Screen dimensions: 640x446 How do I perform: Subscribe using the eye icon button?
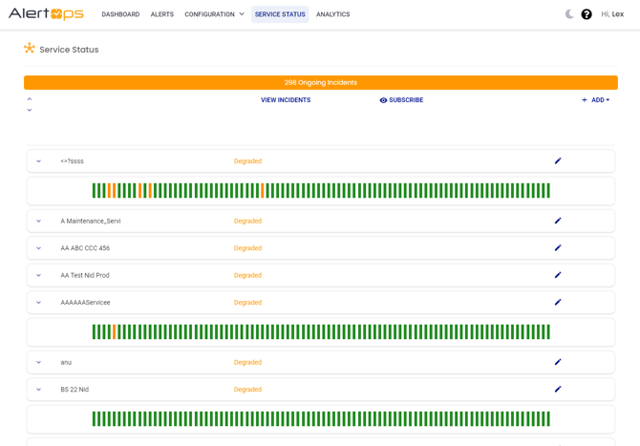coord(401,100)
